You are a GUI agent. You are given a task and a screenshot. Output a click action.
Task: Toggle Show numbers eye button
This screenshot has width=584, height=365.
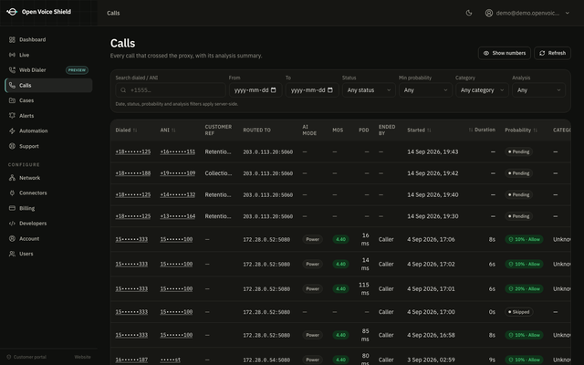pyautogui.click(x=505, y=53)
